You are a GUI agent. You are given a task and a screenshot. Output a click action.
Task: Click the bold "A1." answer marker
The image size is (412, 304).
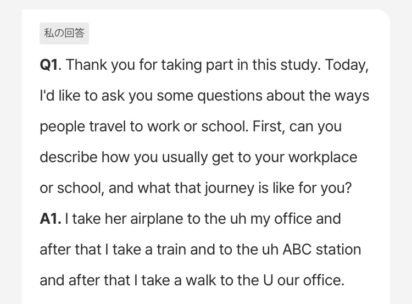tap(51, 219)
